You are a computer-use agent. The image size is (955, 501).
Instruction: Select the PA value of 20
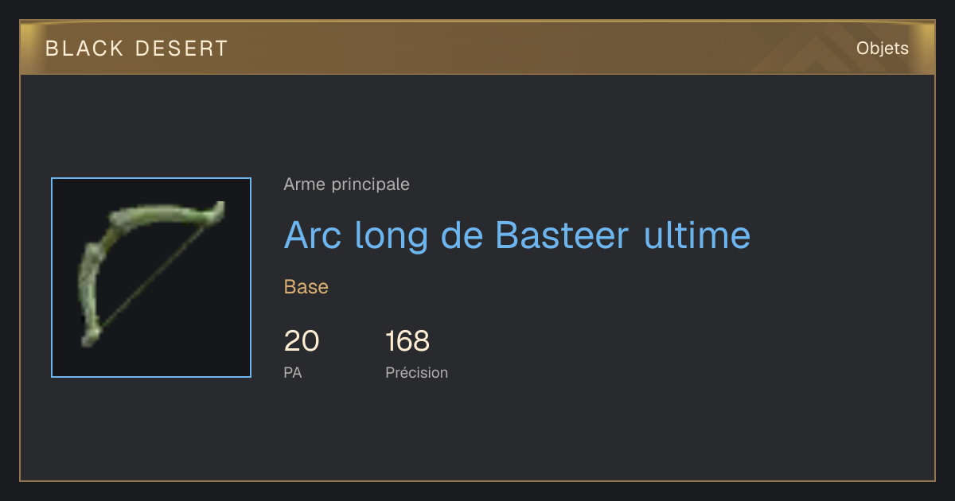tap(302, 341)
